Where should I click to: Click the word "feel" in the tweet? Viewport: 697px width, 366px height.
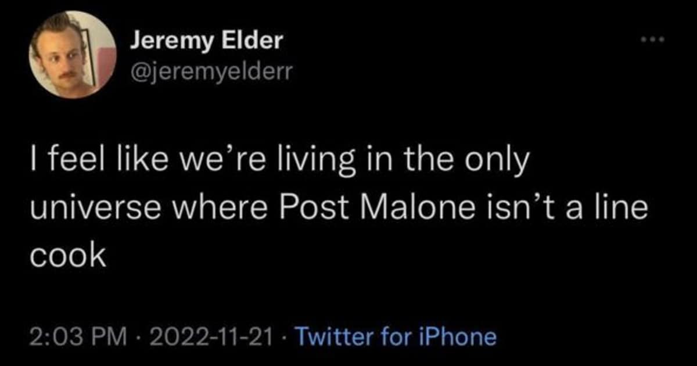tap(73, 161)
